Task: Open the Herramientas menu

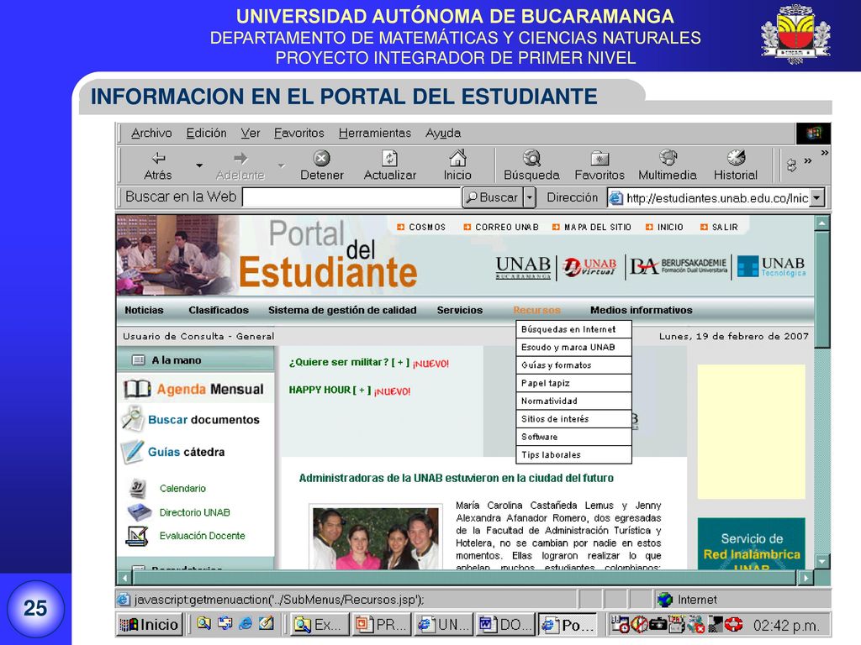Action: pos(375,134)
